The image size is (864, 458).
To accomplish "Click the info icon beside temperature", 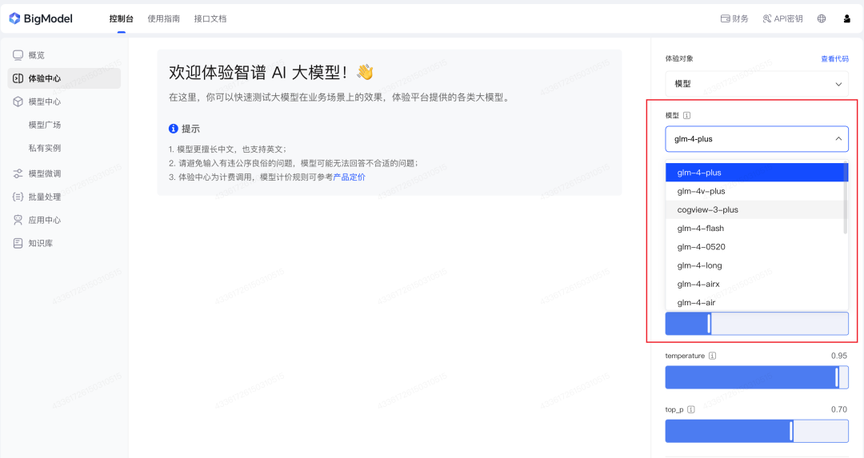I will point(713,356).
